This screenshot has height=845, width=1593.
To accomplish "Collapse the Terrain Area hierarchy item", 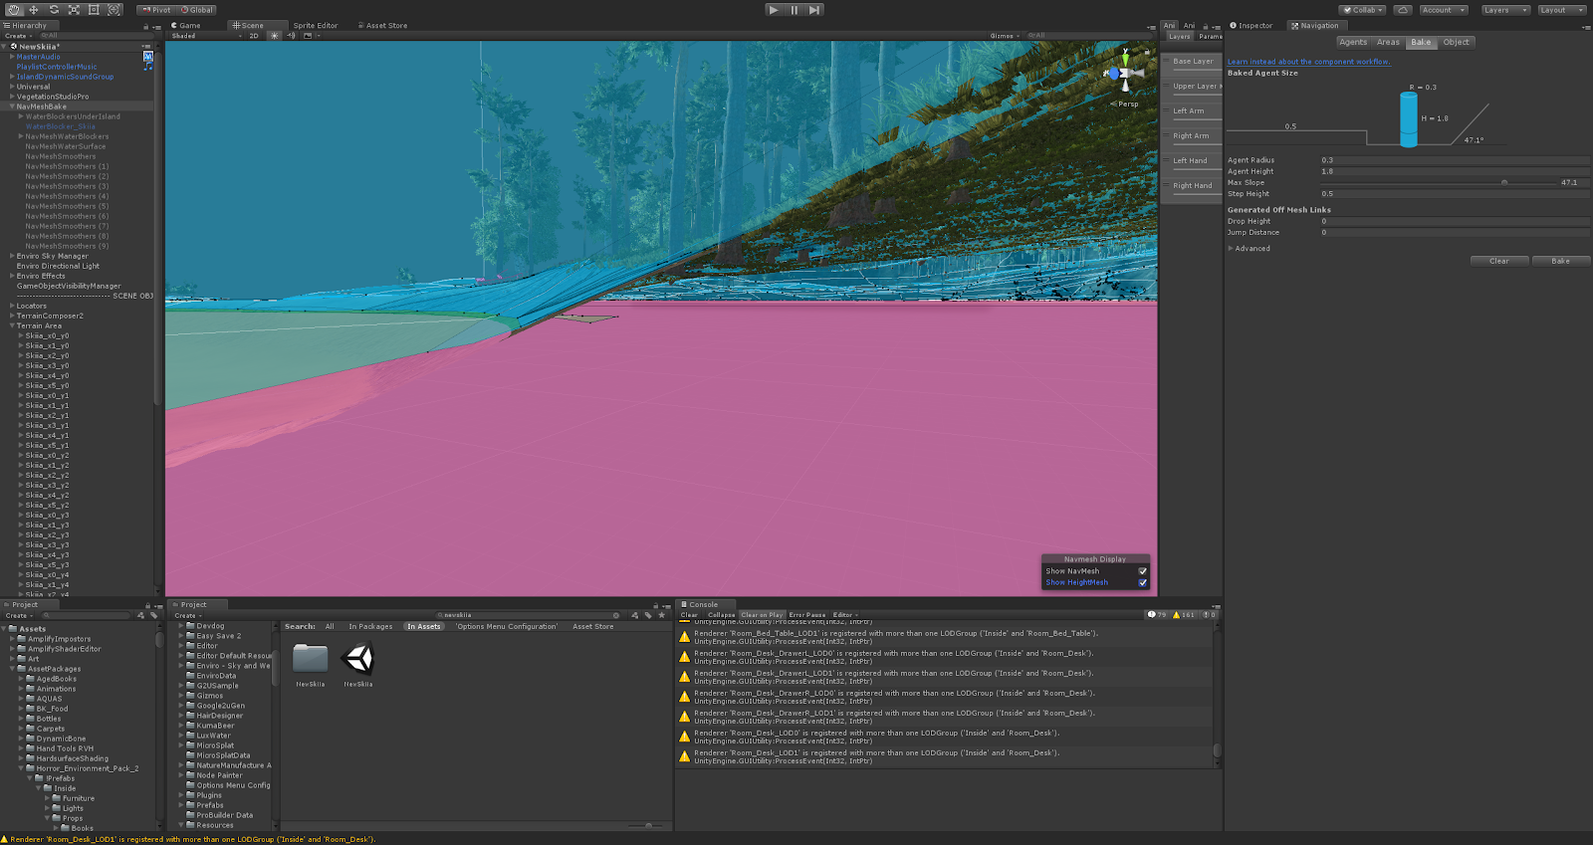I will click(x=13, y=325).
